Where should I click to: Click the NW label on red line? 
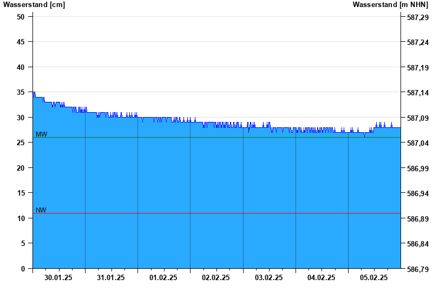tap(41, 210)
